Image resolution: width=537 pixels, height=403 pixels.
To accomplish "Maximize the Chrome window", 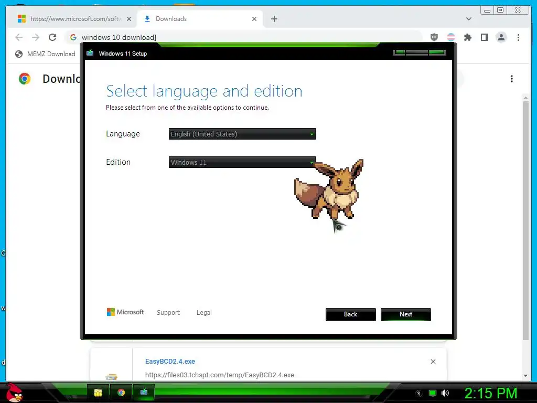I will click(500, 10).
